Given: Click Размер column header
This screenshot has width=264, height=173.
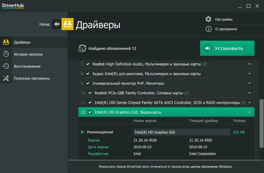Looking at the screenshot, I should [x=239, y=121].
